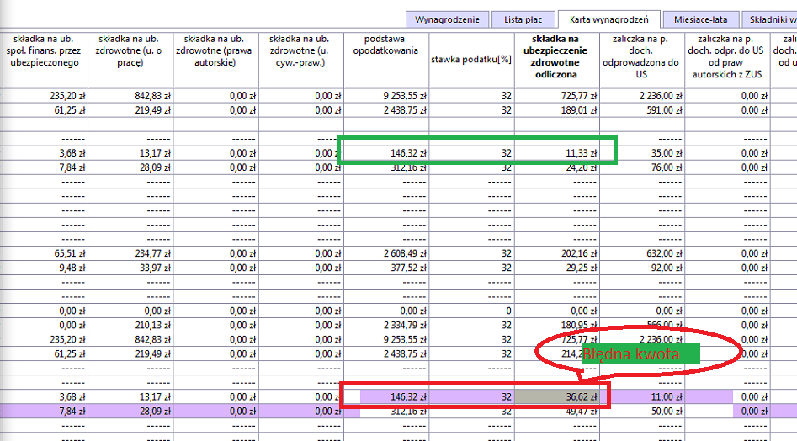Select the 2 236,00 zł cell in first row

click(x=642, y=95)
